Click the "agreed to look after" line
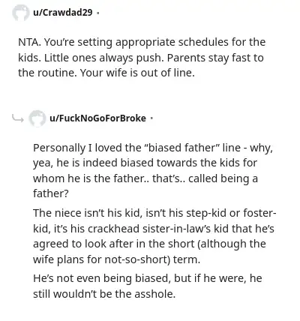Screen dimensions: 300x321 point(149,244)
